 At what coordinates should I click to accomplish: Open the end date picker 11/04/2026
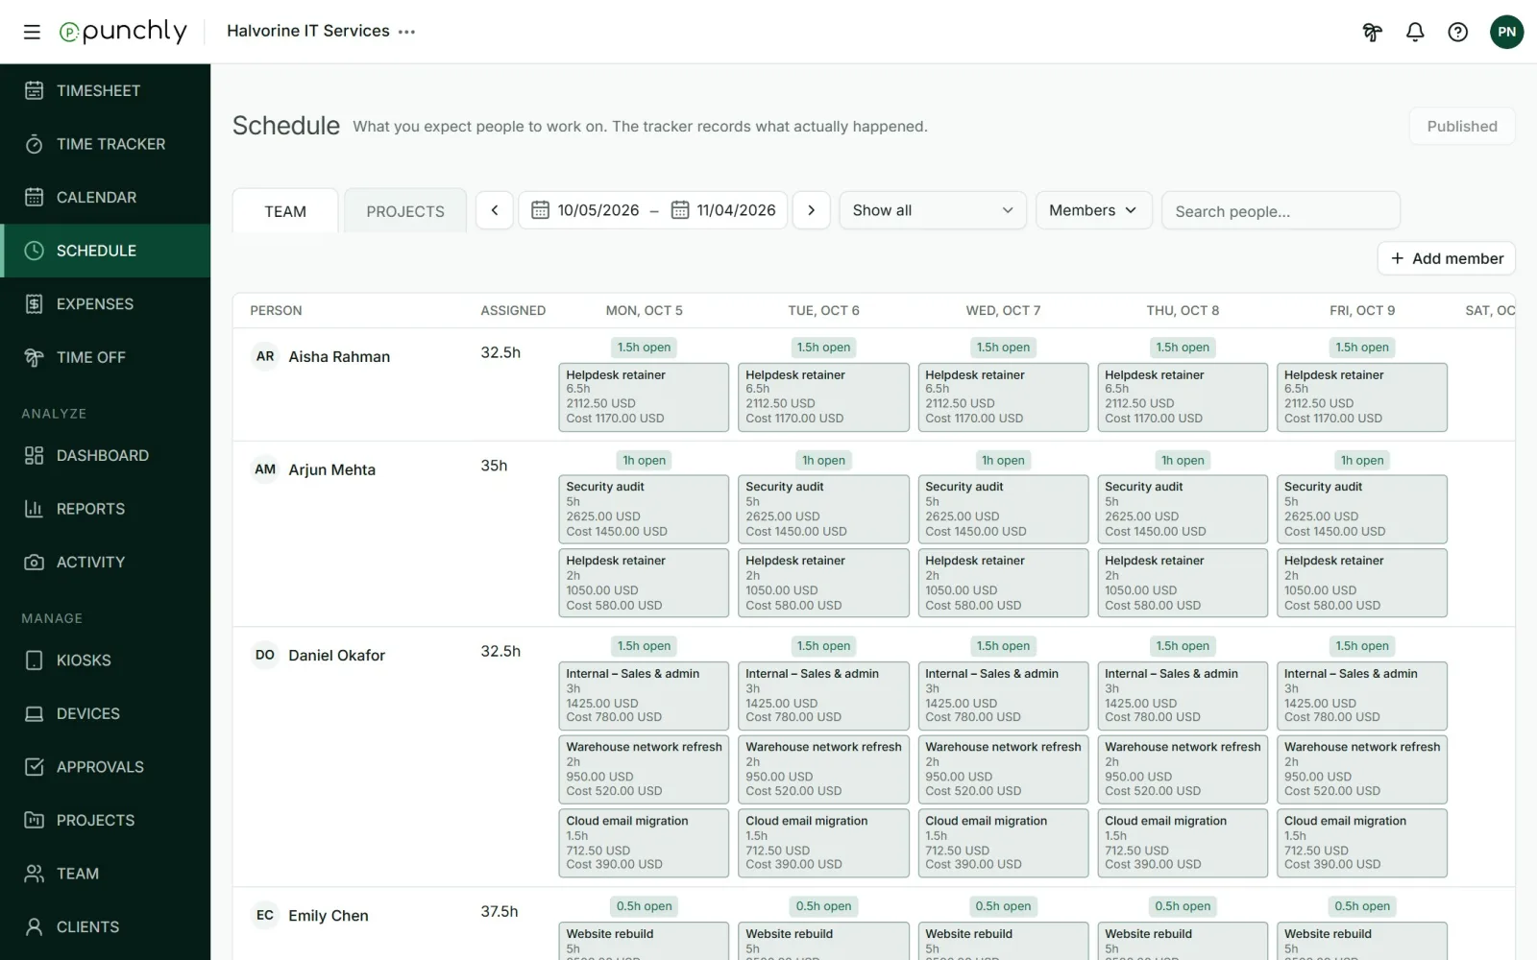click(x=723, y=210)
